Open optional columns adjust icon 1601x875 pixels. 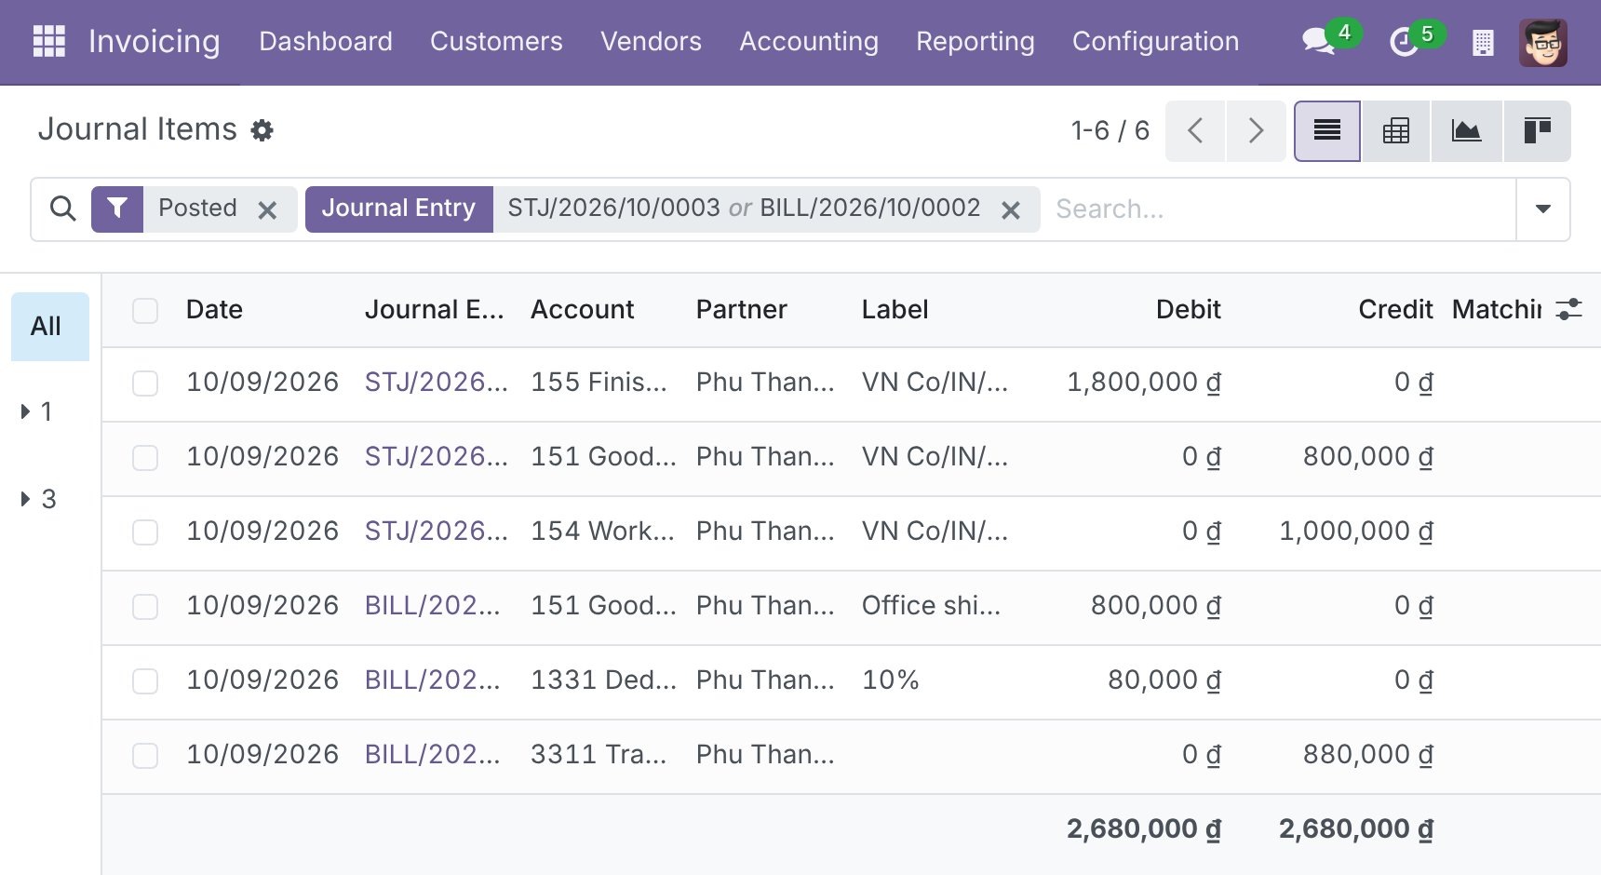pyautogui.click(x=1569, y=309)
